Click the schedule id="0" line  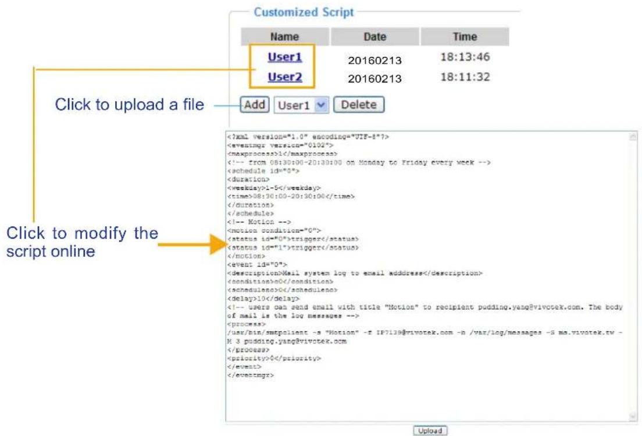tap(263, 171)
